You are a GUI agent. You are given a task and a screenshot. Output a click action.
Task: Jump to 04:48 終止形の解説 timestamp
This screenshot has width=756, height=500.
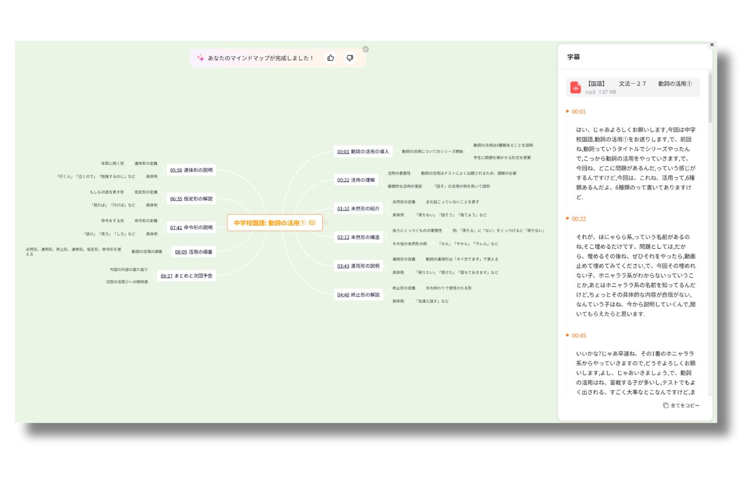pos(343,295)
